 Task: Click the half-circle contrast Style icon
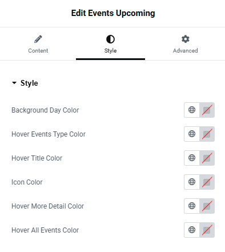click(110, 39)
